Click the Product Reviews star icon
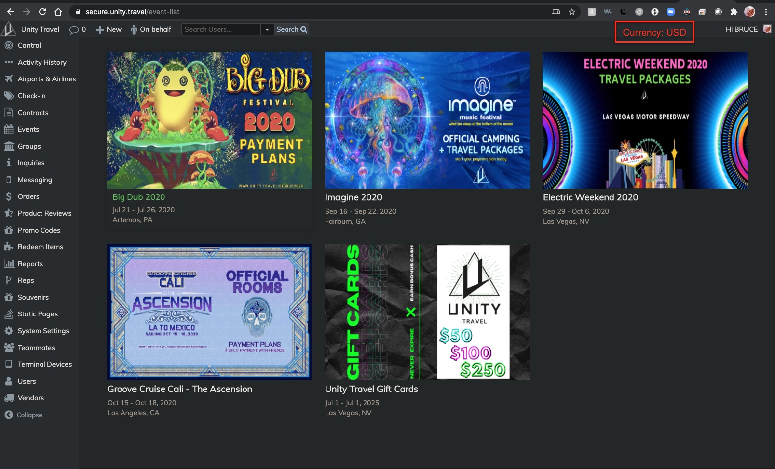The image size is (775, 469). tap(9, 213)
